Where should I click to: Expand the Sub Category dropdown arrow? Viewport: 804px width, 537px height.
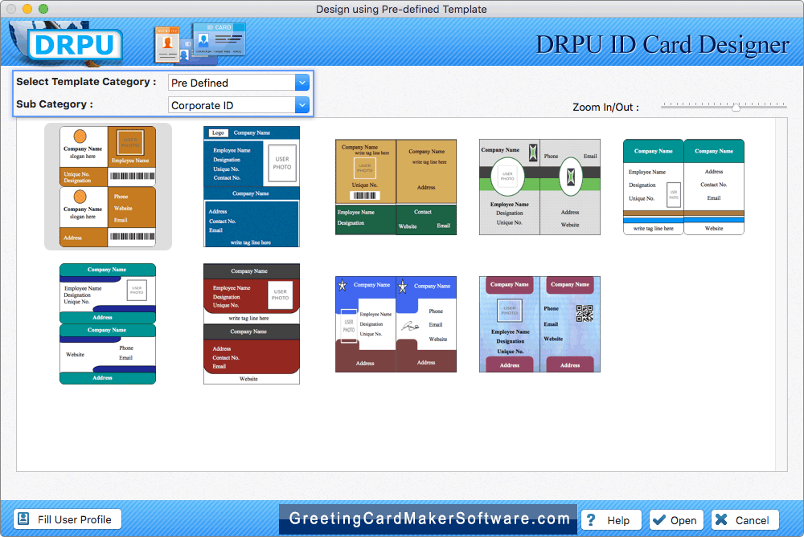pos(302,105)
